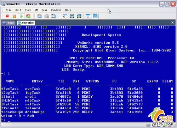
Task: Take a snapshot using the snapshot toolbar icon
Action: pos(40,16)
